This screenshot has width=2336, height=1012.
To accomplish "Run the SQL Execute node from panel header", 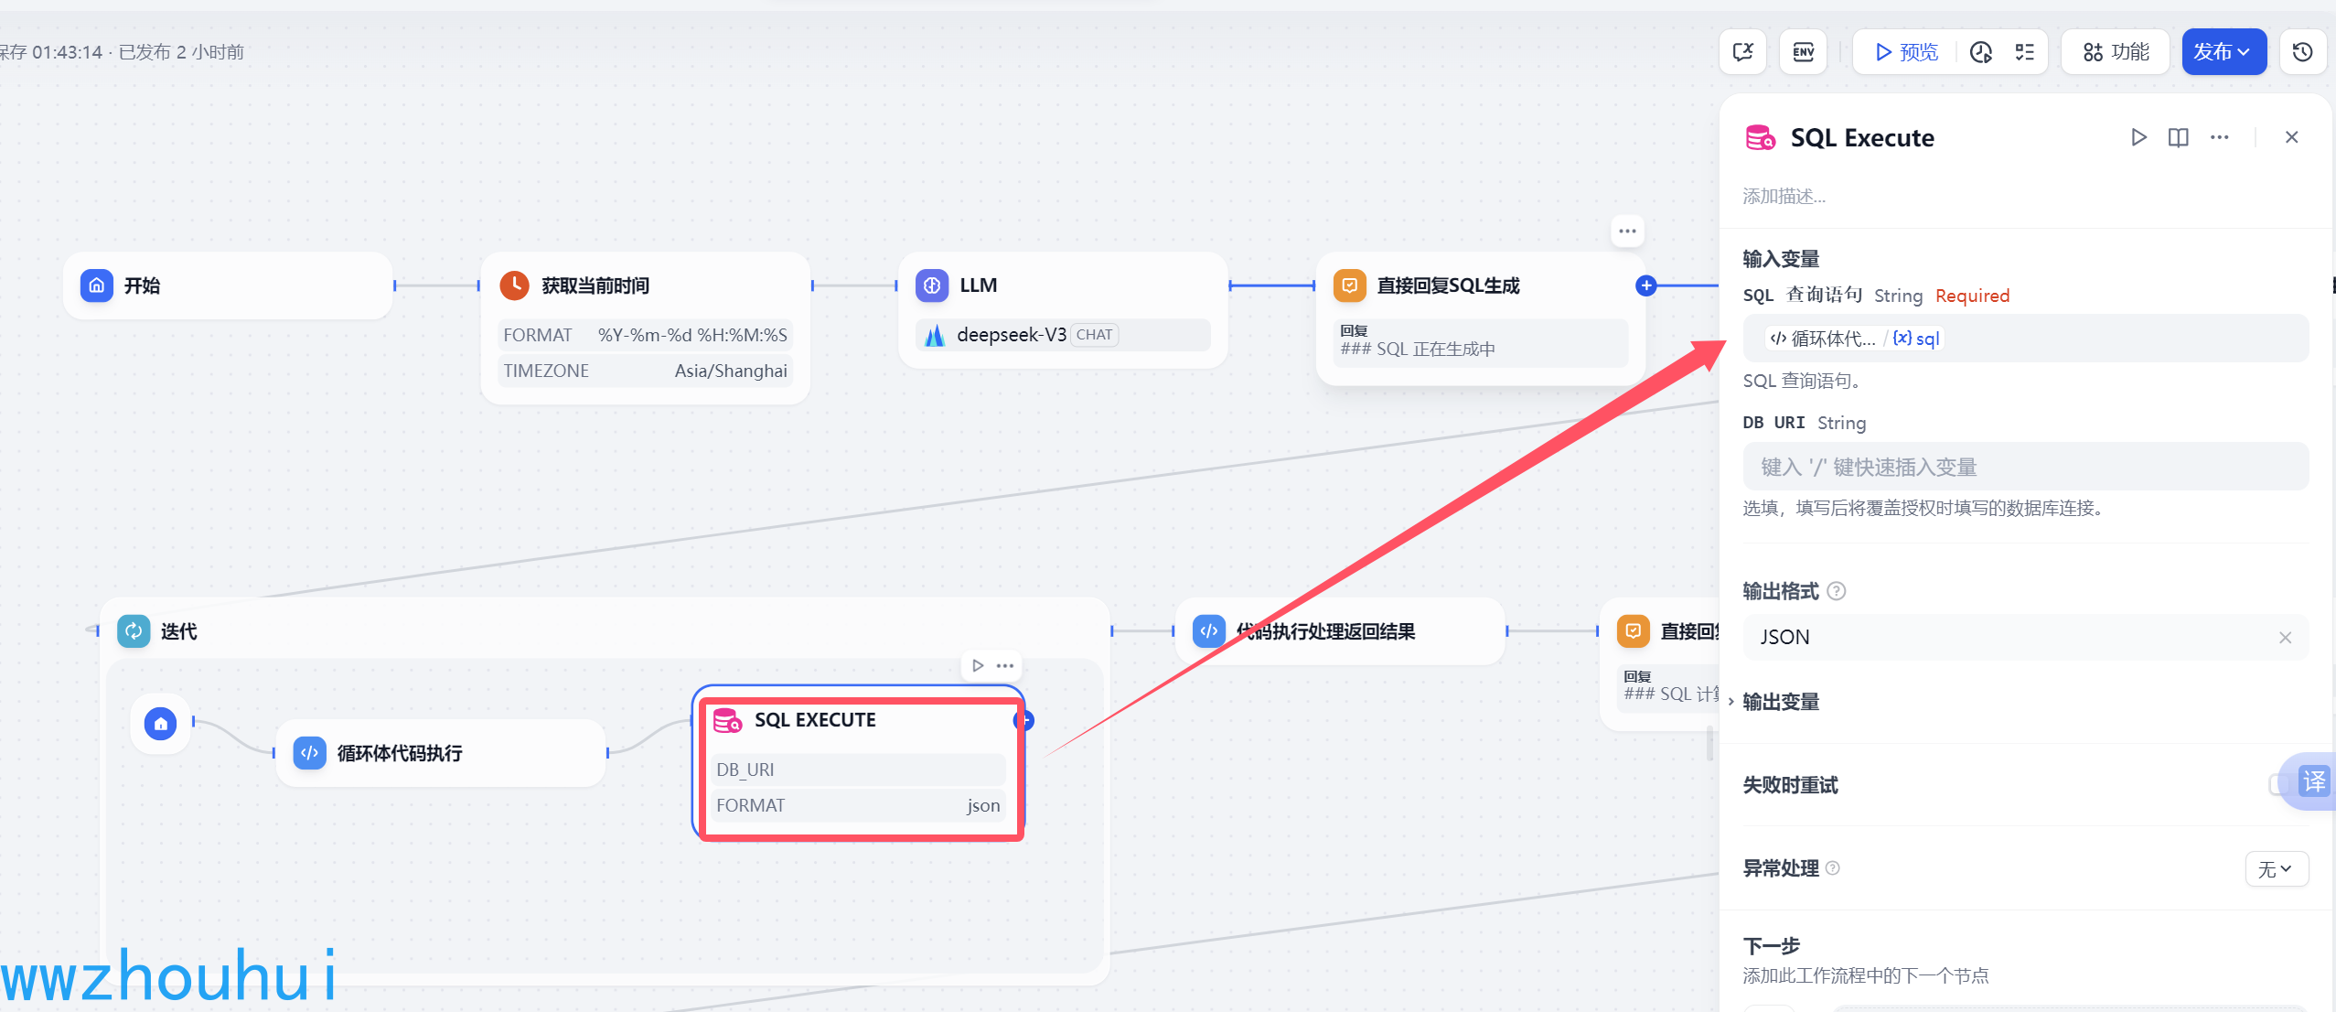I will coord(2138,137).
